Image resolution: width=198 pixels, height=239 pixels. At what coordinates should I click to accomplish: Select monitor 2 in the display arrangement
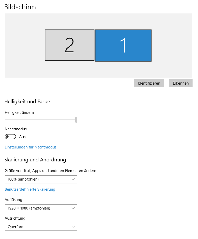pyautogui.click(x=70, y=45)
